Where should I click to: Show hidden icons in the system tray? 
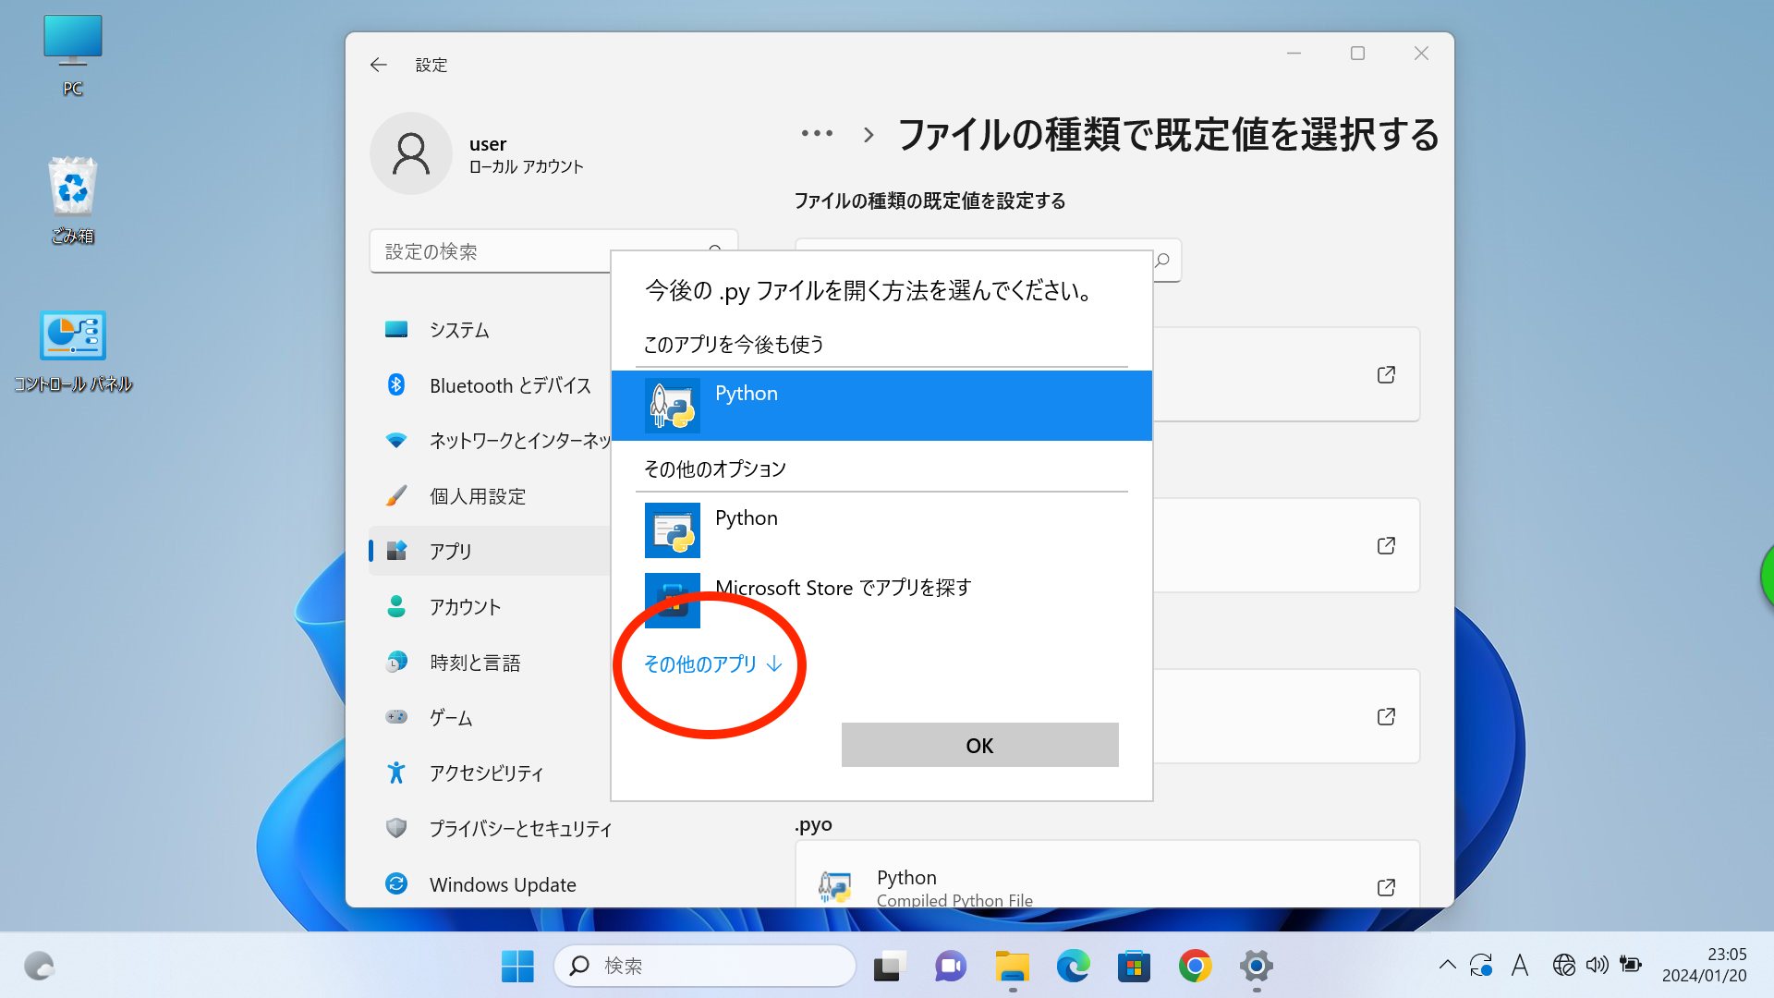(1447, 964)
